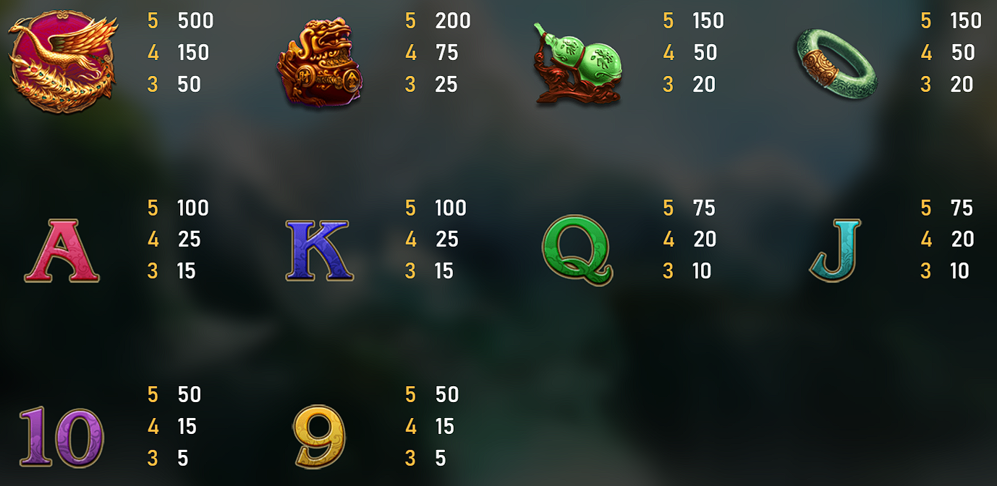
Task: Click the 200 payout for lion statue
Action: (453, 21)
